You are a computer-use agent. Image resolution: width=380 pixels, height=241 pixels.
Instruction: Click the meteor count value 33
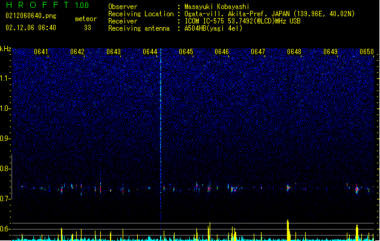[88, 28]
